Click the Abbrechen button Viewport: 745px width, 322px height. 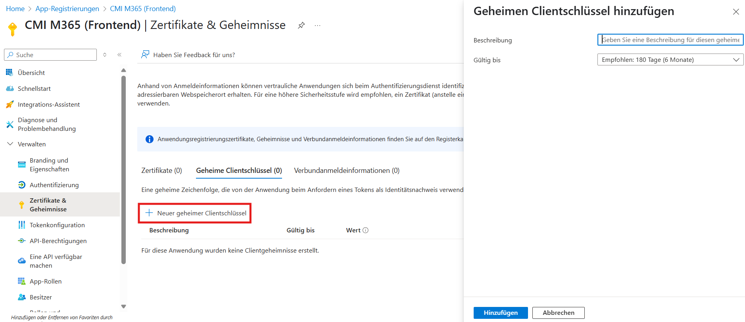tap(558, 312)
